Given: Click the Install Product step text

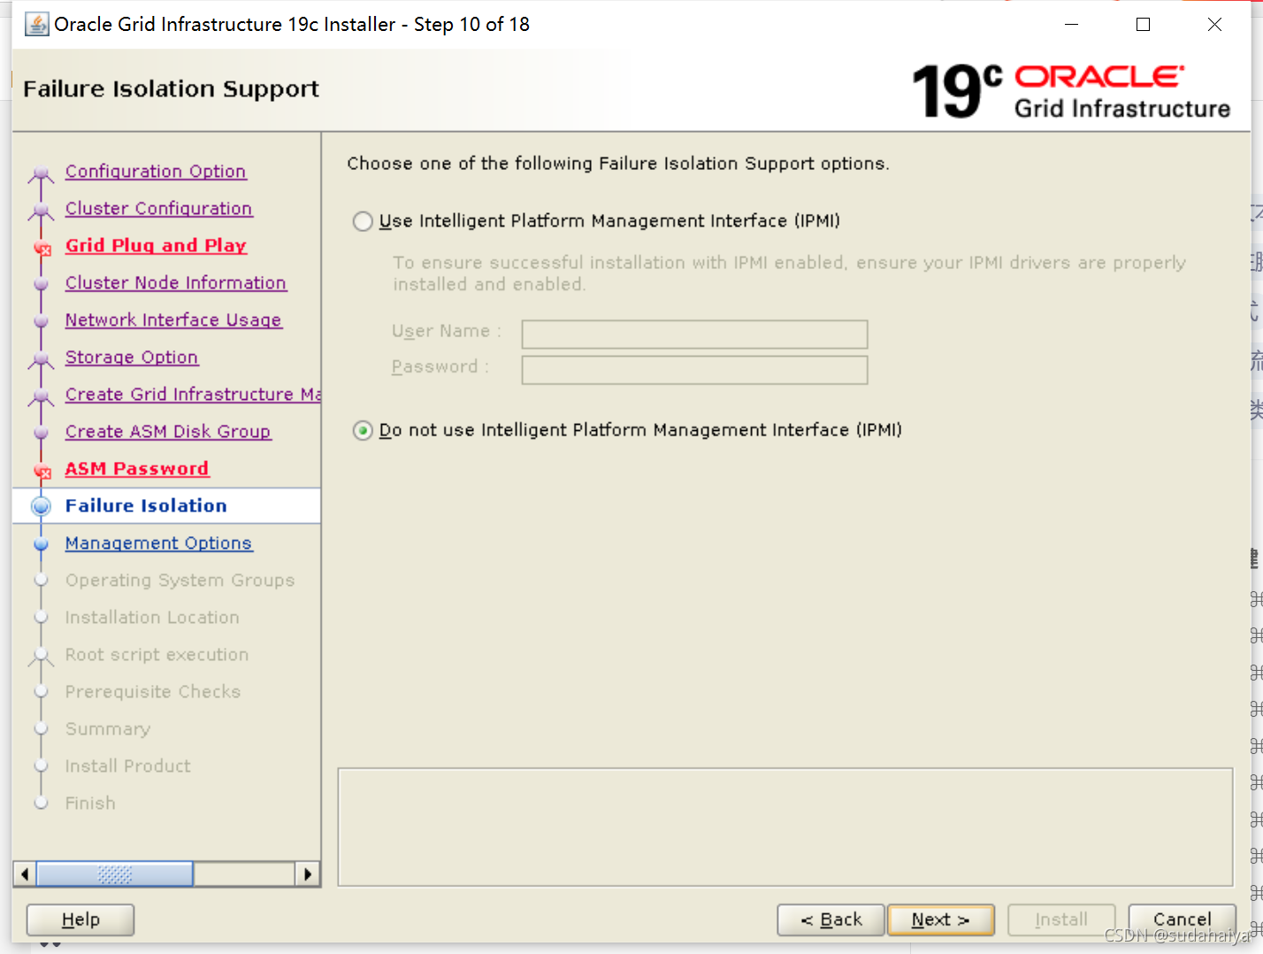Looking at the screenshot, I should pos(128,766).
